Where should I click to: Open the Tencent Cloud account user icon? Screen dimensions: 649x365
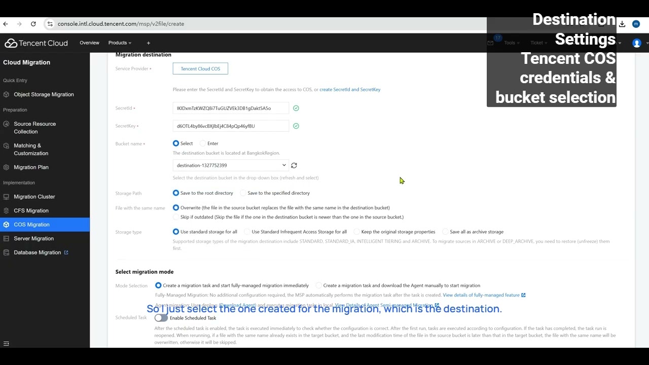coord(637,43)
